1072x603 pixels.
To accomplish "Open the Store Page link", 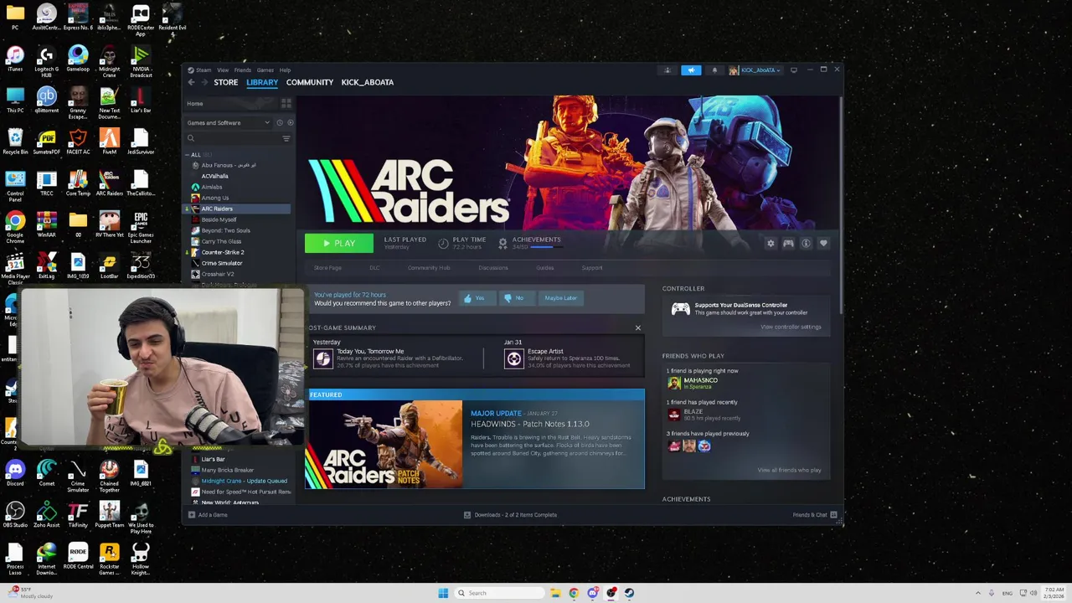I will [327, 268].
